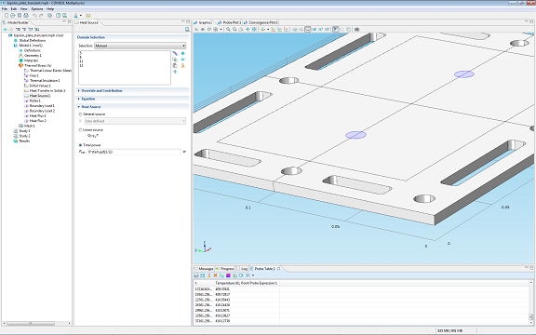The height and width of the screenshot is (335, 536).
Task: Open the Edit menu
Action: (14, 9)
